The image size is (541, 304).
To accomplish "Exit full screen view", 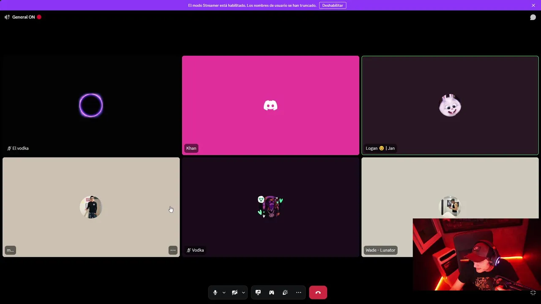I will click(533, 293).
